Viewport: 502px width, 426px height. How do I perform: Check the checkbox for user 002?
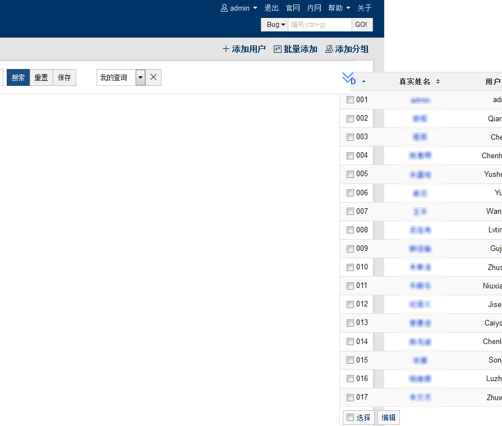350,118
